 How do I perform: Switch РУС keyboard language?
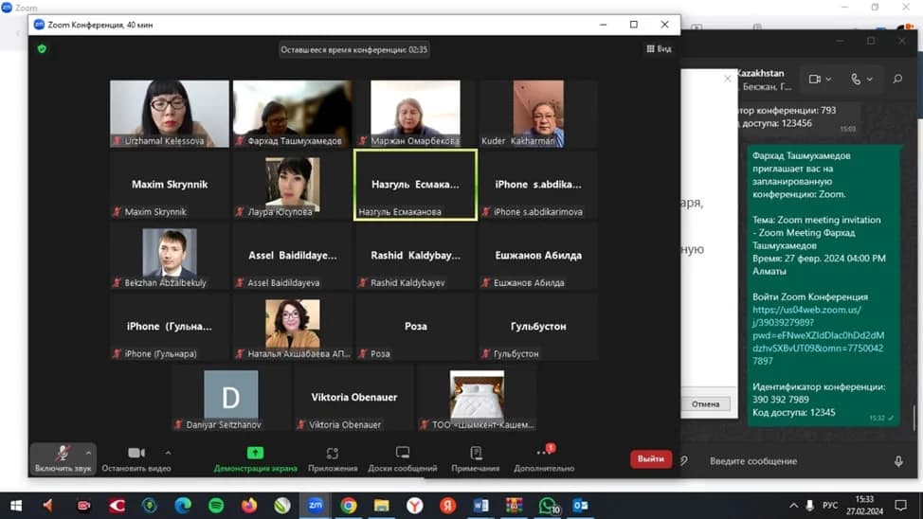click(x=830, y=506)
